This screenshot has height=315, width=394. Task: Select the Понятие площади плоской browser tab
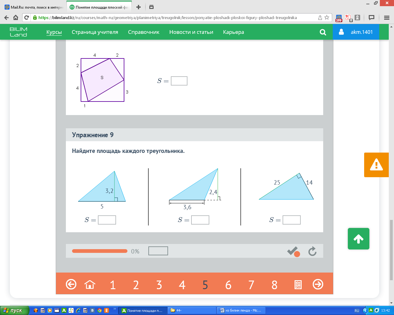(99, 7)
